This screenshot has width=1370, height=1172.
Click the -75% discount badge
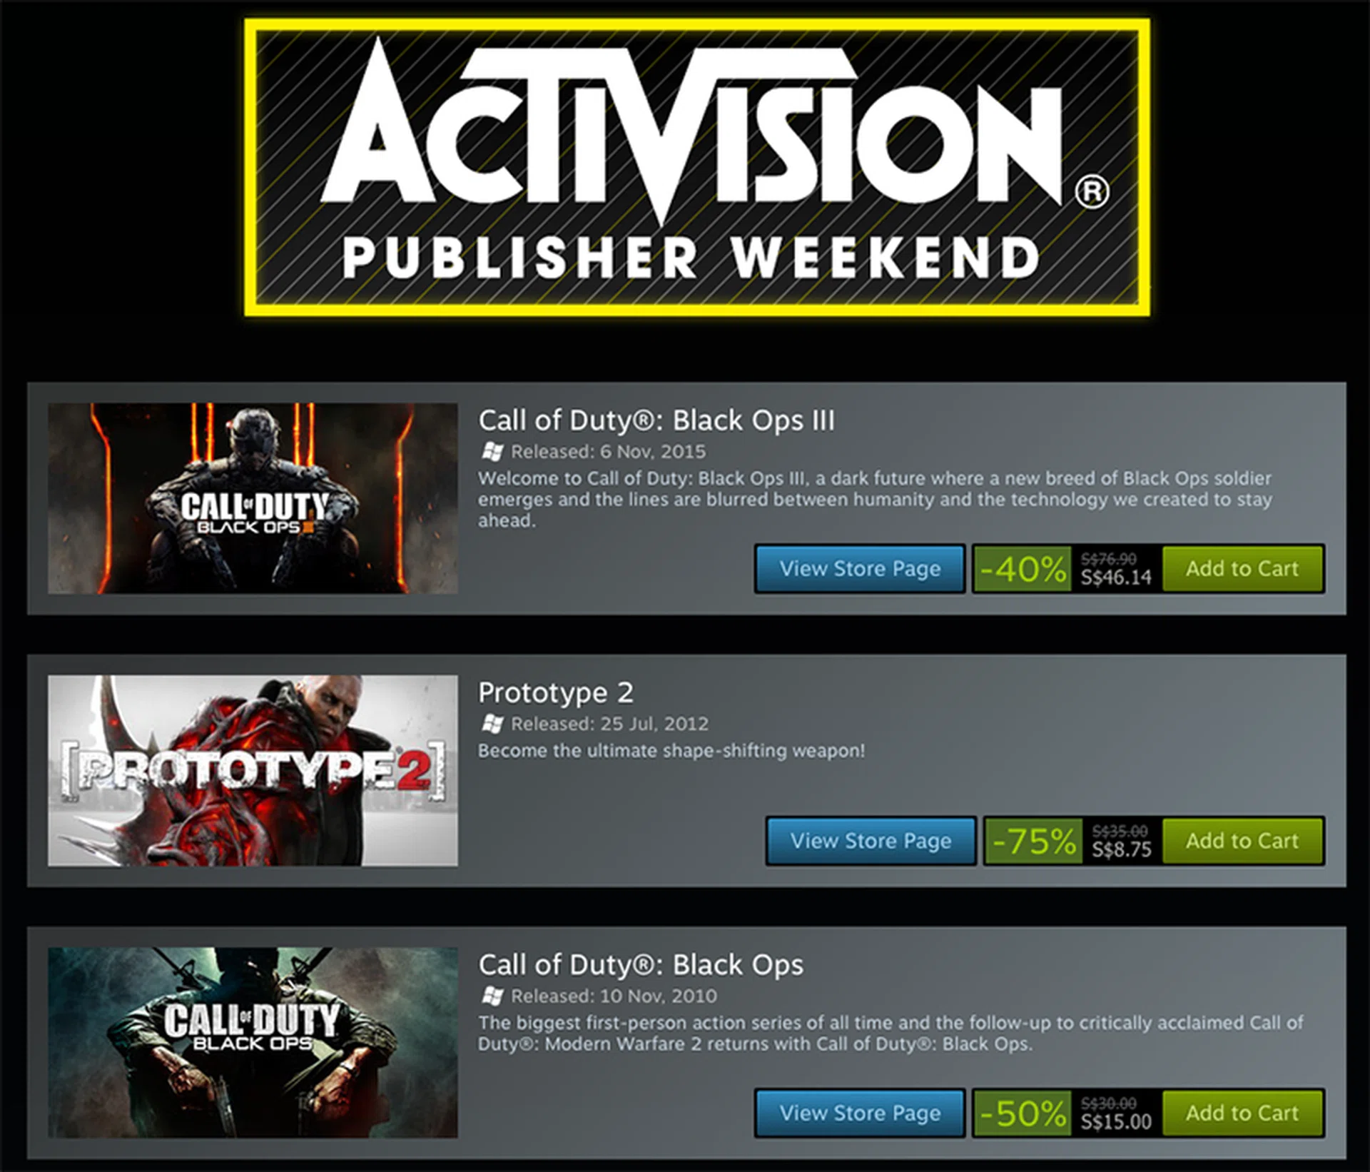[1034, 841]
